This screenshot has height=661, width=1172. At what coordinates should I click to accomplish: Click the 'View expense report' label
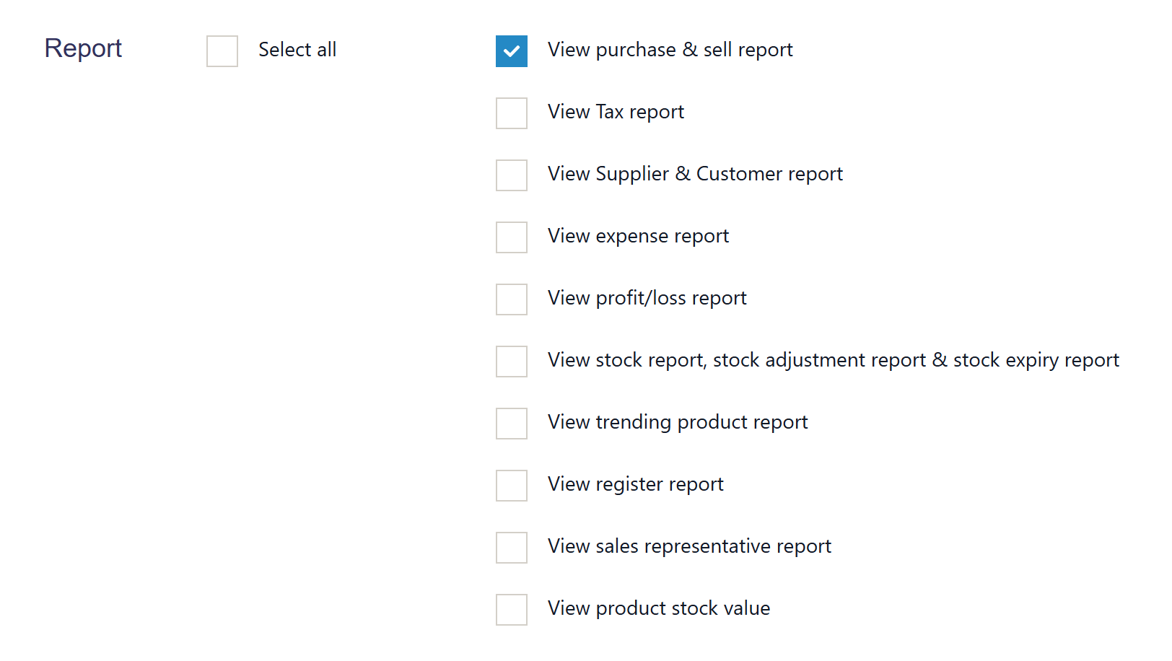(x=638, y=236)
